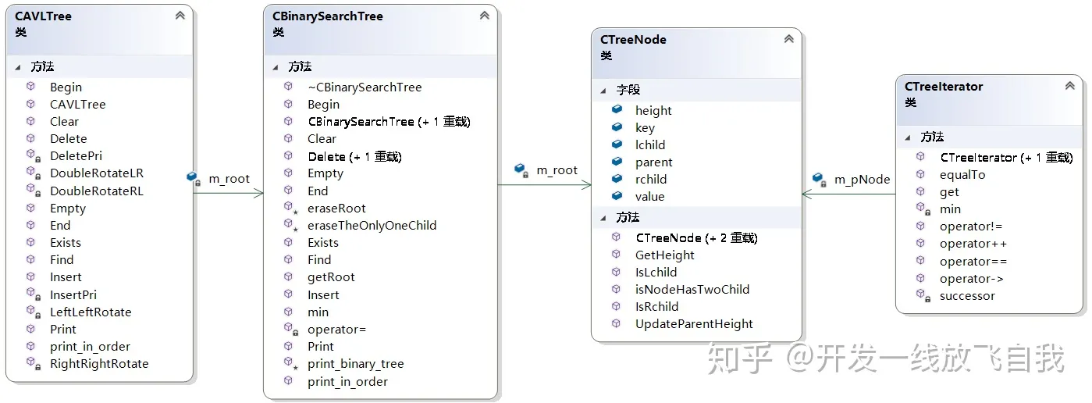Viewport: 1092px width, 403px height.
Task: Click field icon of CAVLTree m_root association
Action: coord(194,178)
